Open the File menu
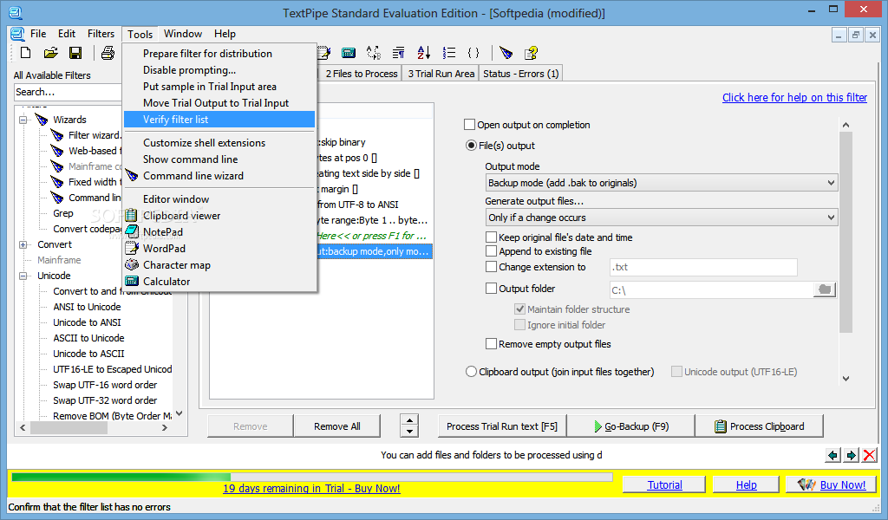Viewport: 888px width, 520px height. [x=38, y=34]
